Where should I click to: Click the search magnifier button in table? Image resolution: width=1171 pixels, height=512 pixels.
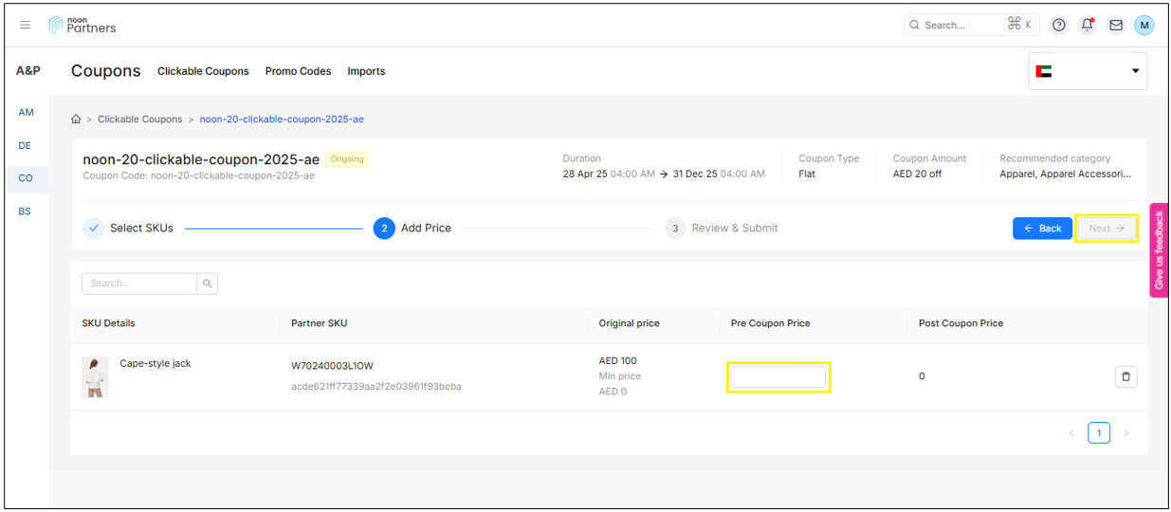point(208,283)
